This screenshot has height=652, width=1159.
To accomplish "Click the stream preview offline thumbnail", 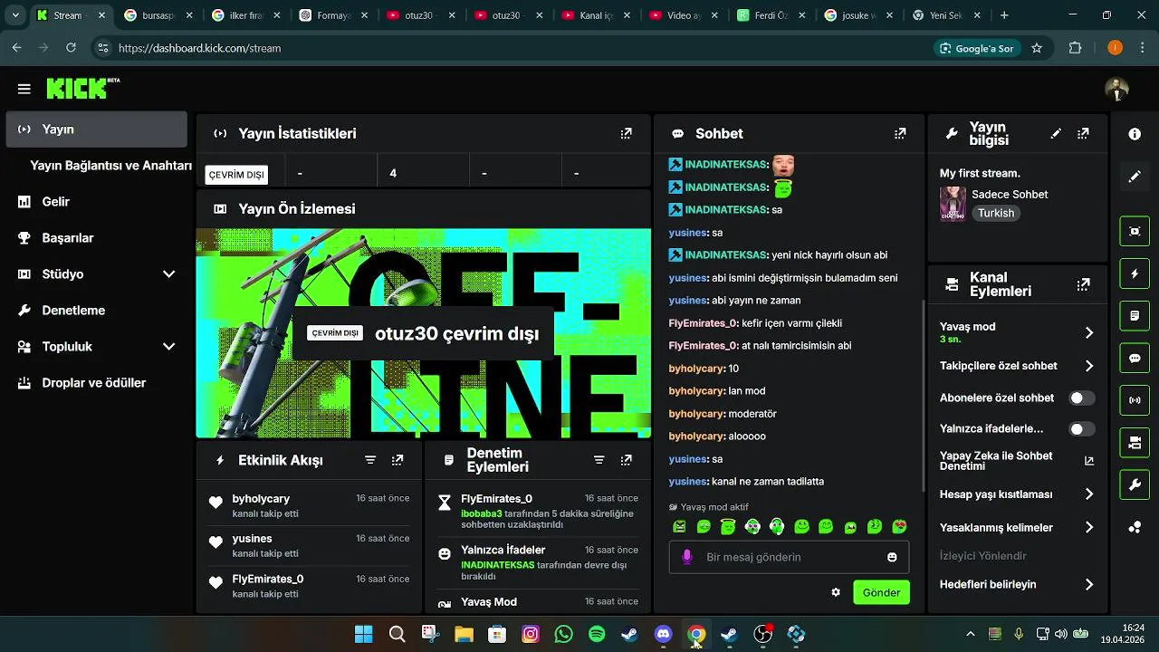I will pyautogui.click(x=424, y=333).
